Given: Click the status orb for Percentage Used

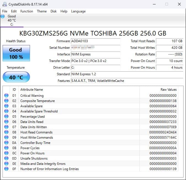Looking at the screenshot, I should click(x=6, y=116).
